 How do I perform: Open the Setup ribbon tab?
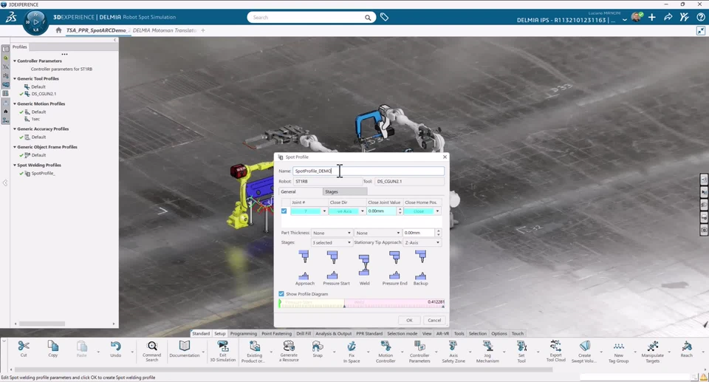[x=220, y=333]
